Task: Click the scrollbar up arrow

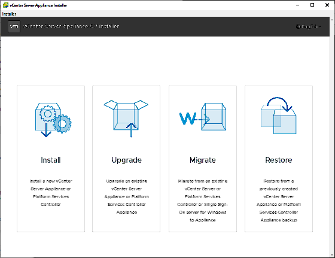Action: [x=332, y=20]
